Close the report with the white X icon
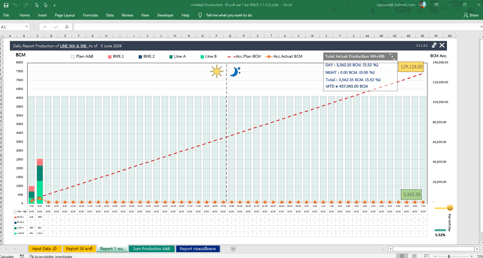Viewport: 483px width, 258px height. (x=442, y=45)
